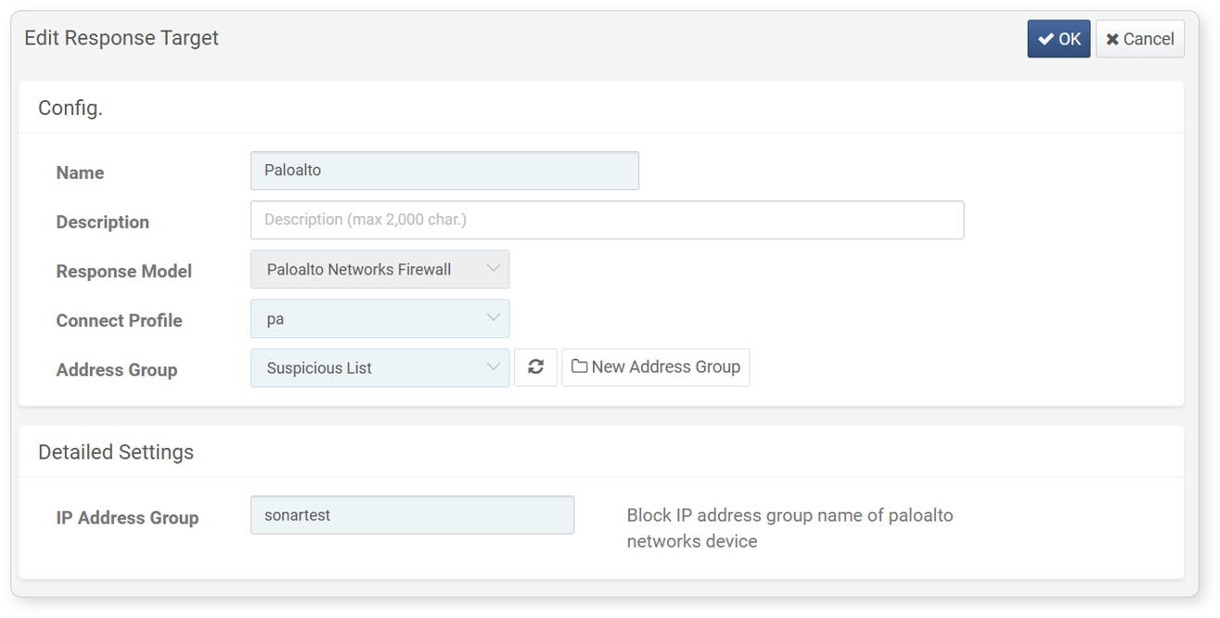Screen dimensions: 1220x618
Task: Click the Address Group label
Action: [116, 369]
